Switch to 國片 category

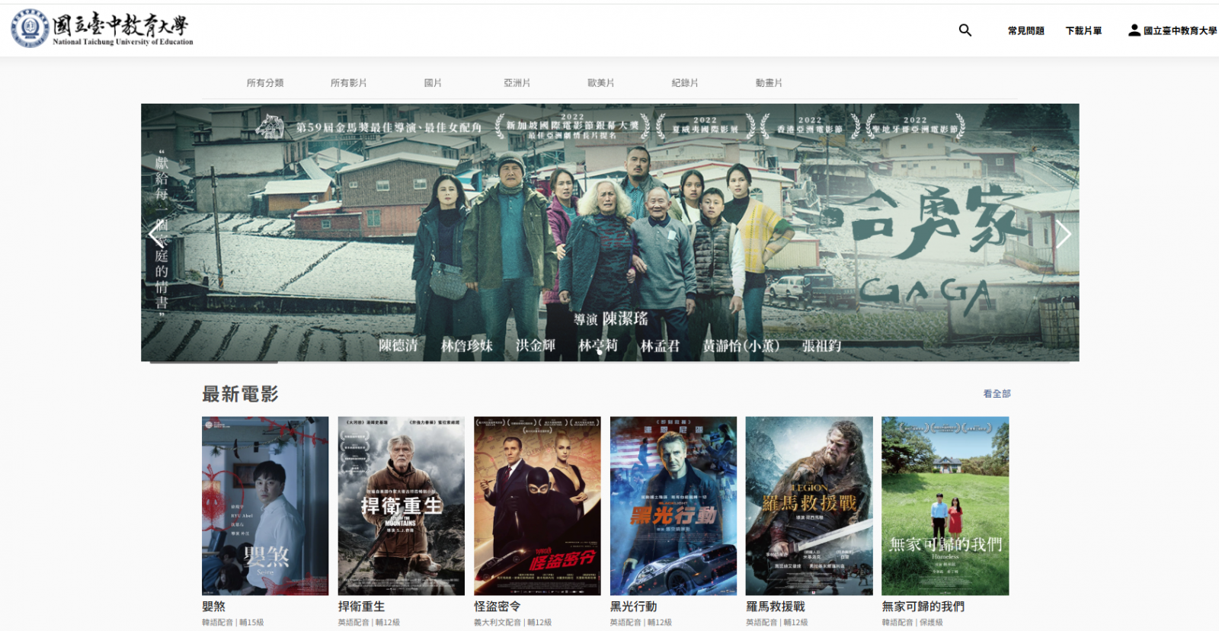(x=433, y=83)
